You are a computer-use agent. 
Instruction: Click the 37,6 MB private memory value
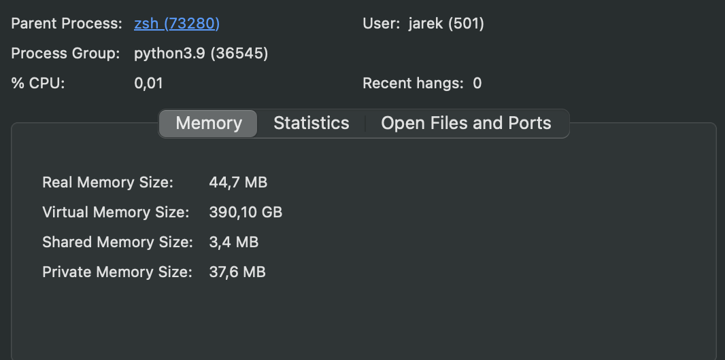237,272
